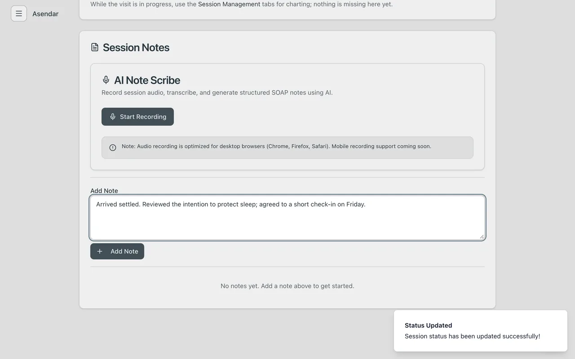Focus the Add Note text area
The image size is (575, 359).
point(287,218)
